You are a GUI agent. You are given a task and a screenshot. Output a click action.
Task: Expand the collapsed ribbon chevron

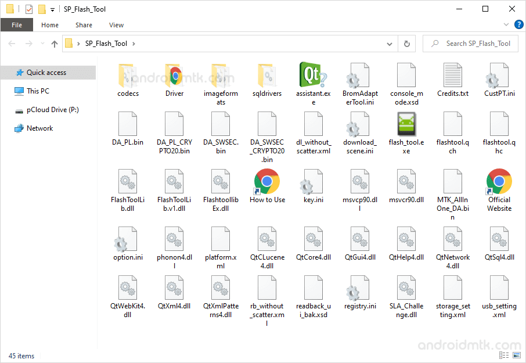click(x=506, y=24)
